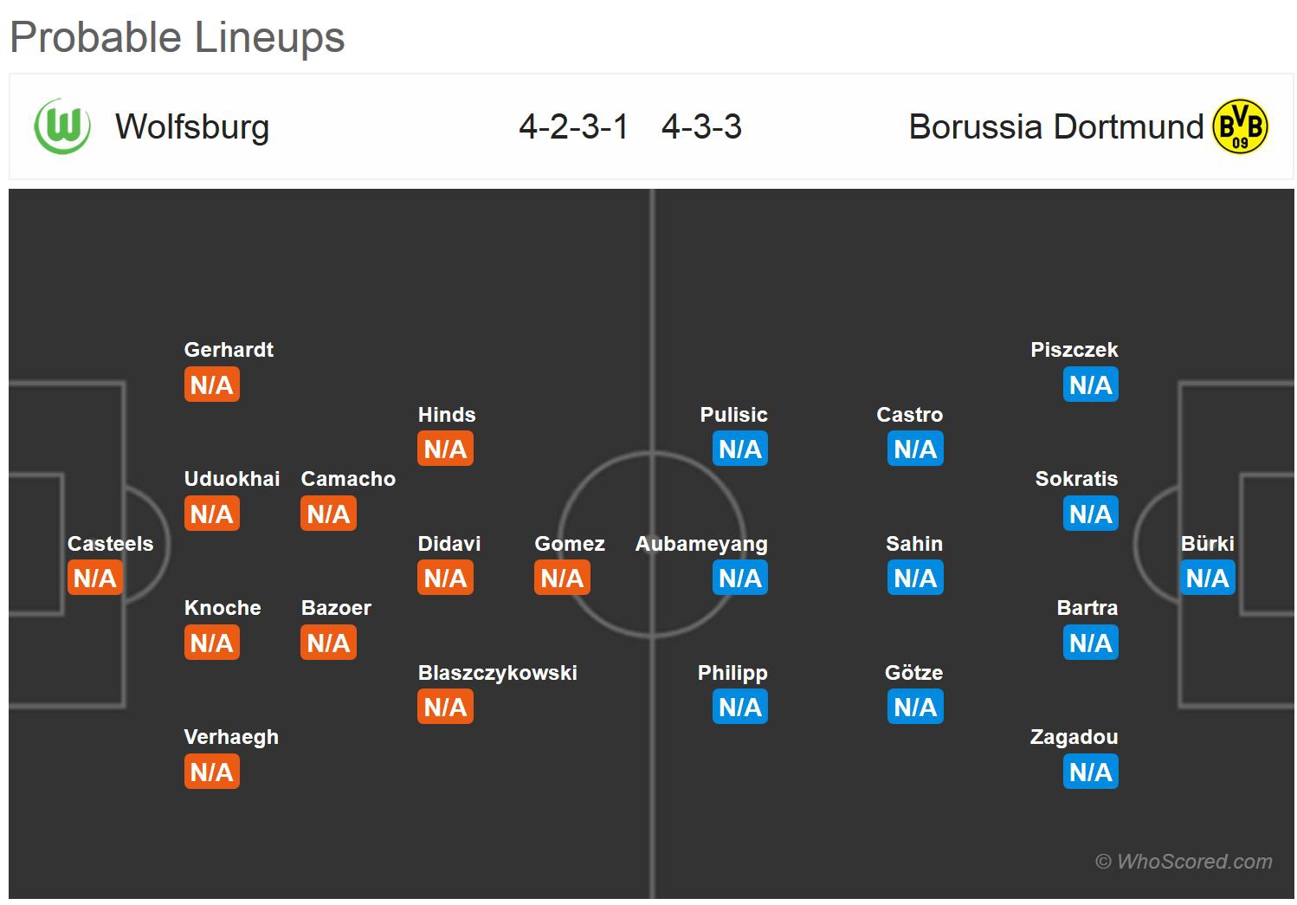Click the Piszczek player name
This screenshot has width=1297, height=905.
point(1074,350)
